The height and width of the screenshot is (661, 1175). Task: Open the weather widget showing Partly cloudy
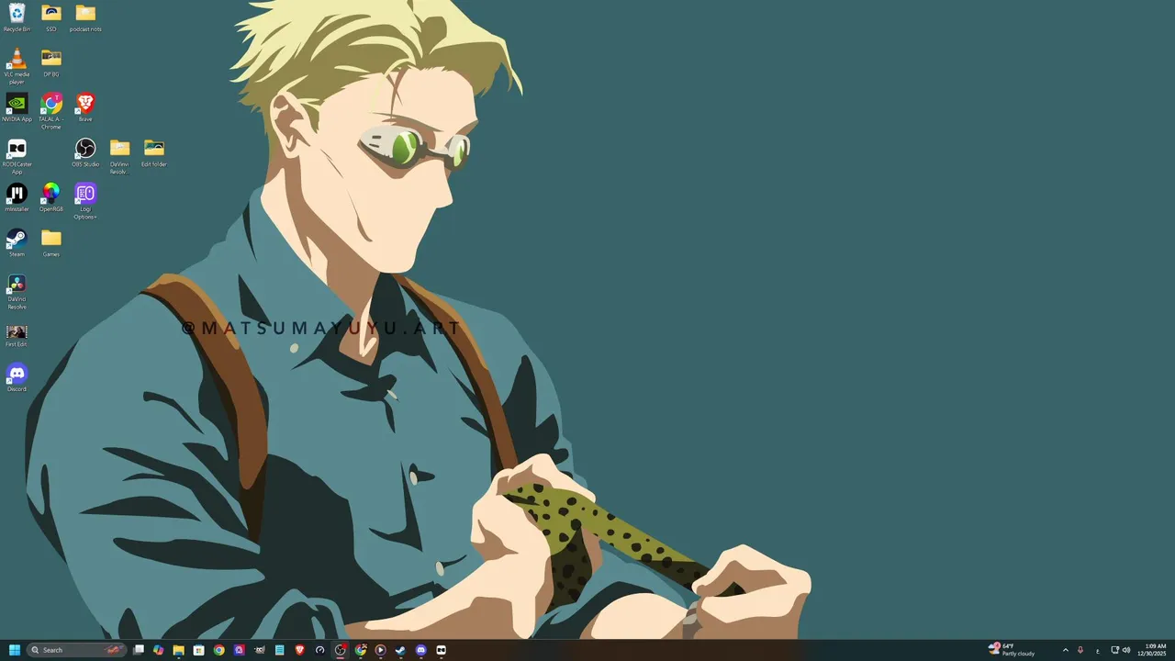tap(1012, 650)
